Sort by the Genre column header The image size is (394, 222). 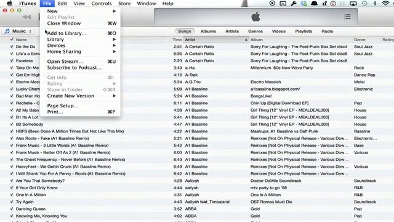point(367,39)
